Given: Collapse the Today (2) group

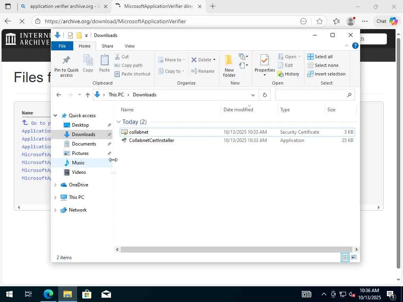Looking at the screenshot, I should tap(118, 122).
